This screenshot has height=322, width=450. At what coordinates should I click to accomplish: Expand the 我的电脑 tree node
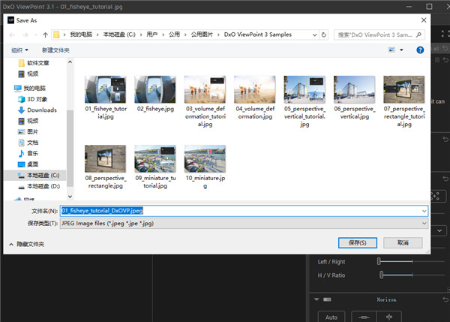pyautogui.click(x=7, y=88)
